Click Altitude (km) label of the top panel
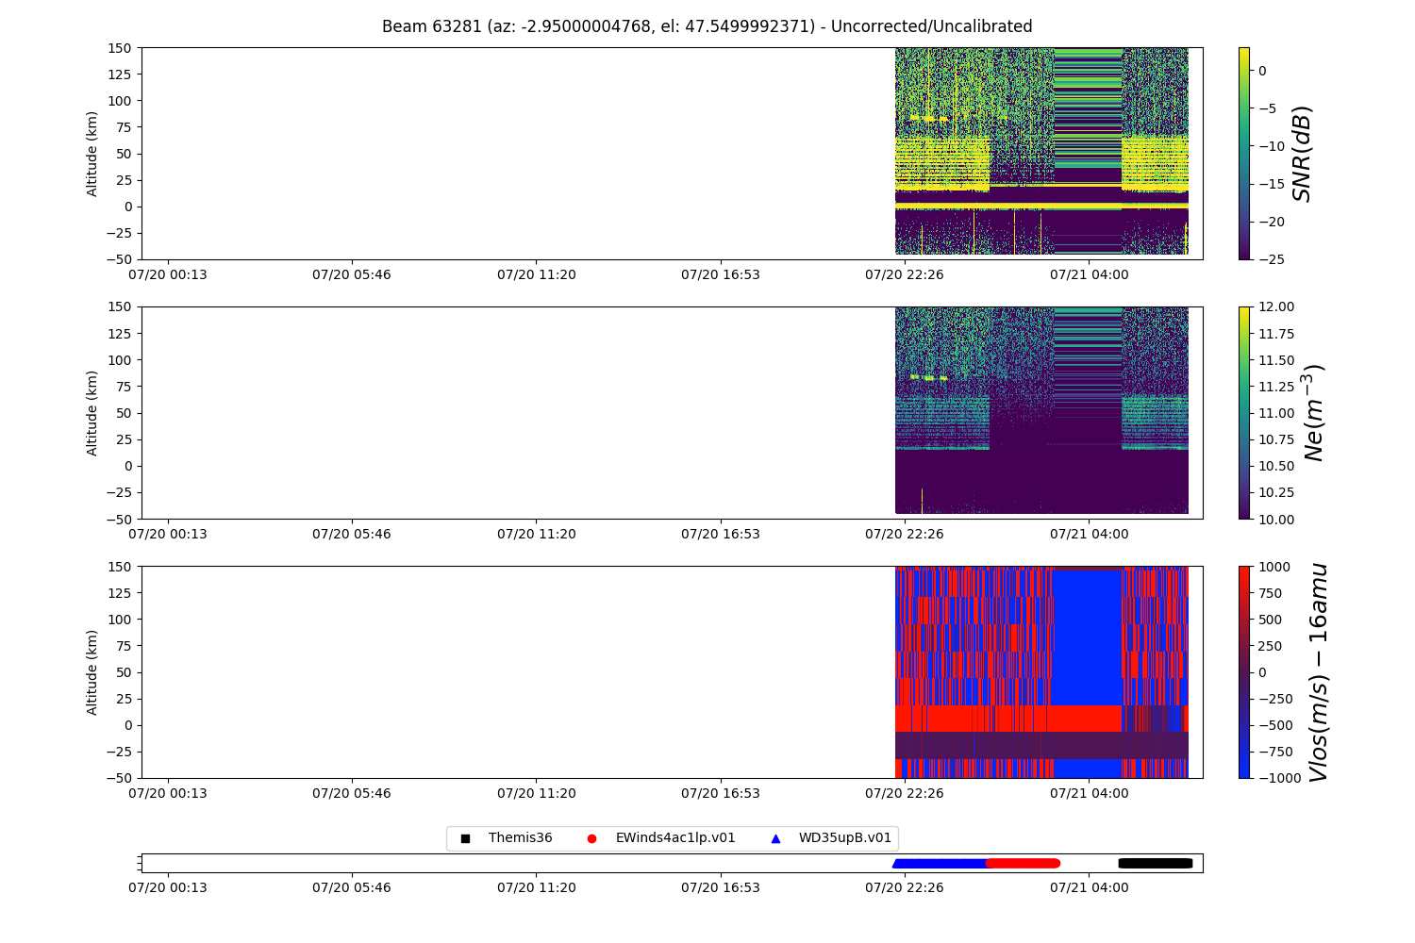The width and height of the screenshot is (1415, 943). pos(92,153)
